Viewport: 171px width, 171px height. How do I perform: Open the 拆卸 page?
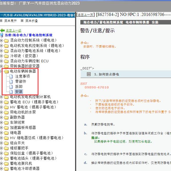(x=19, y=86)
